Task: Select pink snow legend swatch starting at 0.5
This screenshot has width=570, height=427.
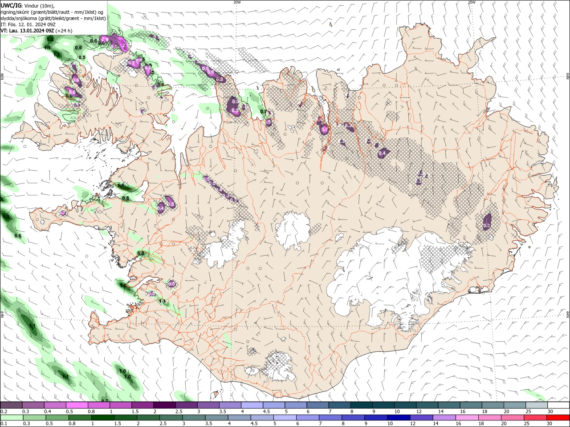Action: 77,405
